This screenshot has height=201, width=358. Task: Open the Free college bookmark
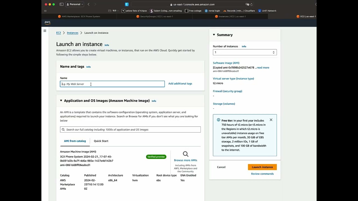(x=193, y=11)
